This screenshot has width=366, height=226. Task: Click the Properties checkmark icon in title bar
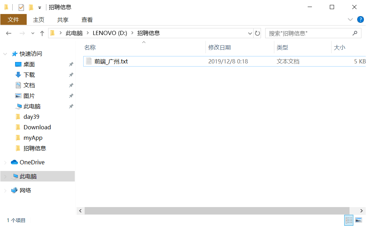point(21,7)
